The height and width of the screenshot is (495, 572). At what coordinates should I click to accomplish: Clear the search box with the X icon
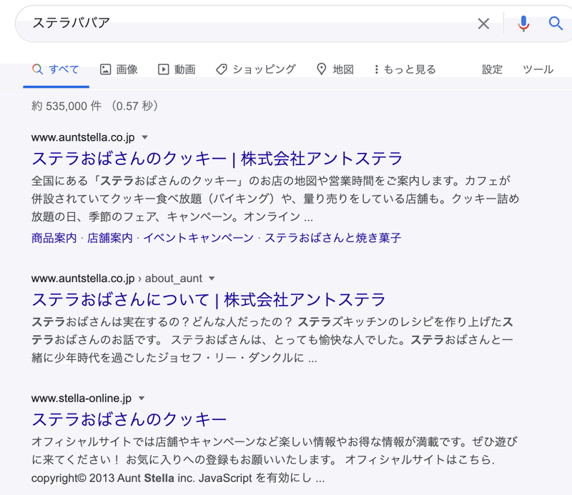483,24
